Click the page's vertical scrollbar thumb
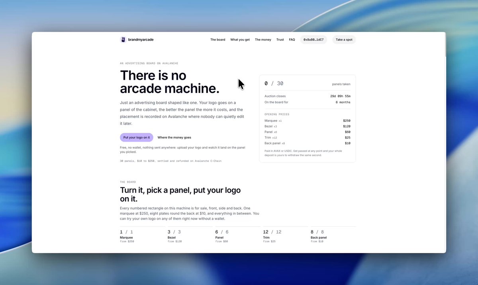Screen dimensions: 478x285 pyautogui.click(x=445, y=45)
